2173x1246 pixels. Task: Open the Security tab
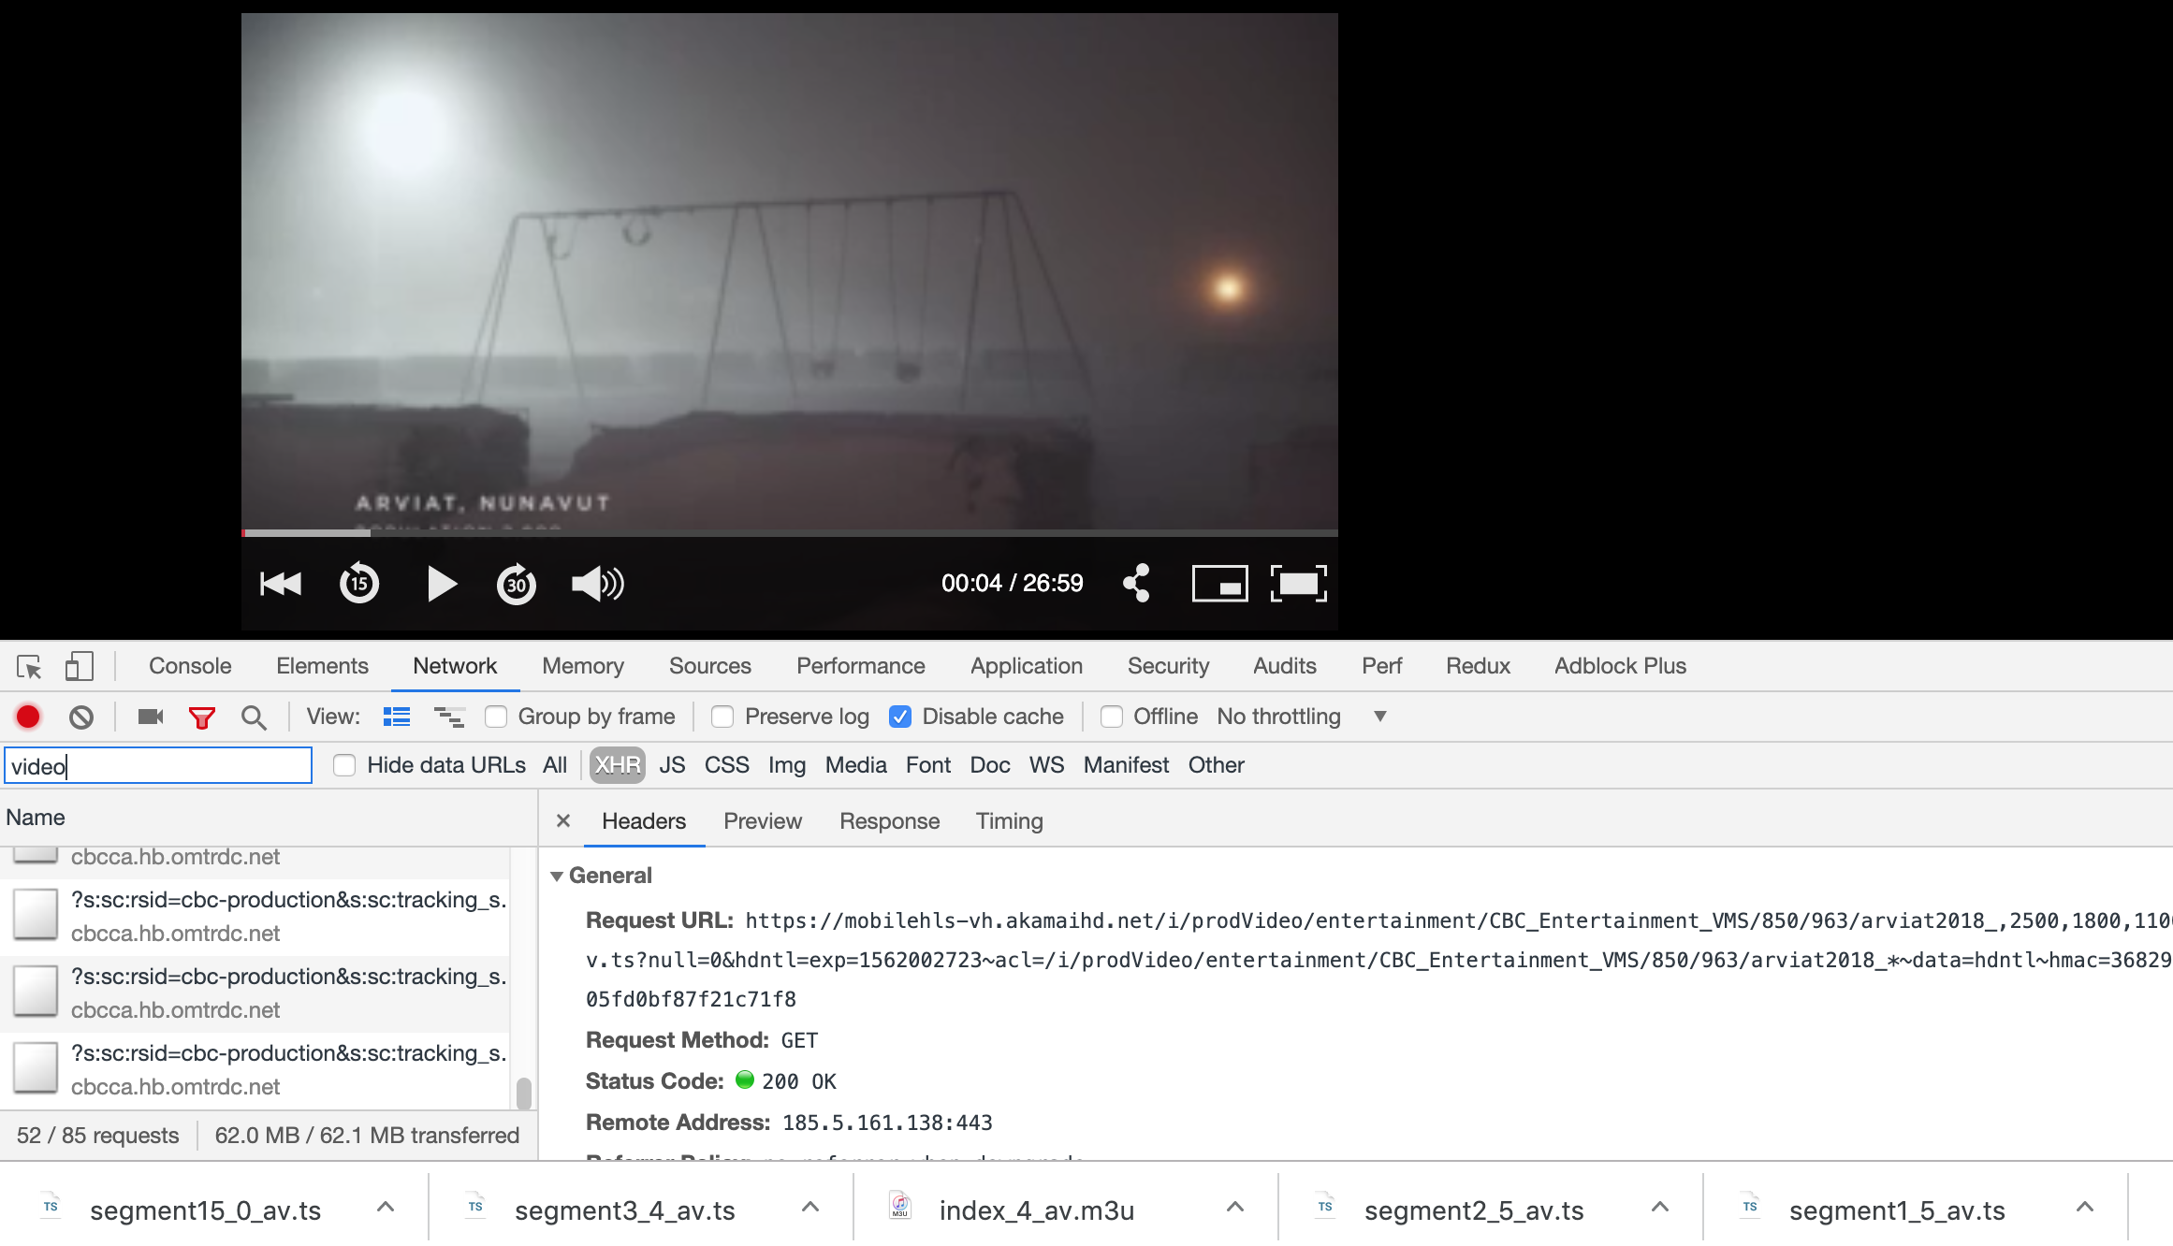[x=1168, y=666]
